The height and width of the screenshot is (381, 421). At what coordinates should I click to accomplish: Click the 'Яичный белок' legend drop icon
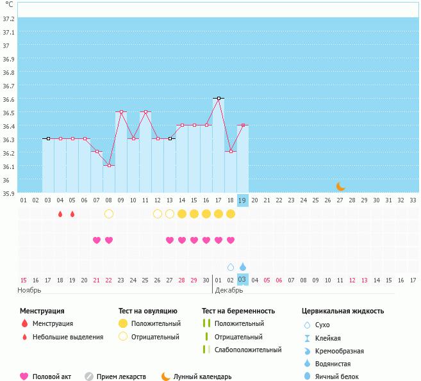click(x=308, y=377)
